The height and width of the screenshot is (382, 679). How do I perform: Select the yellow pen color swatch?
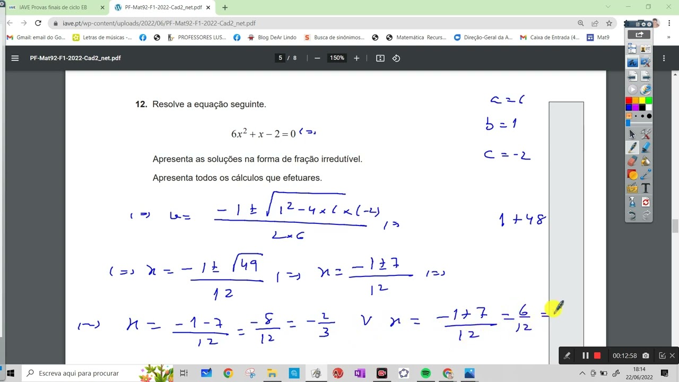[x=642, y=100]
